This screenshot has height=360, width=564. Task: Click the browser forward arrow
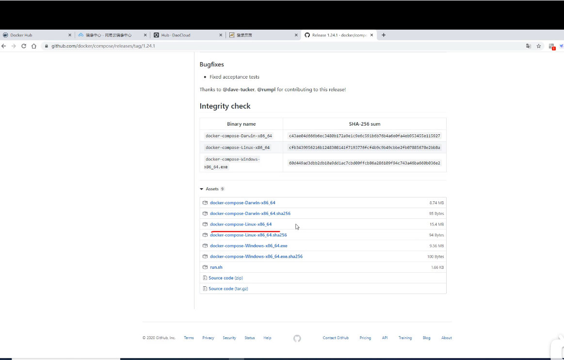[x=14, y=46]
